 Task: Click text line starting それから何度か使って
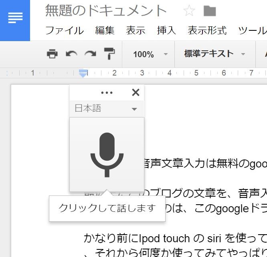click(x=175, y=253)
